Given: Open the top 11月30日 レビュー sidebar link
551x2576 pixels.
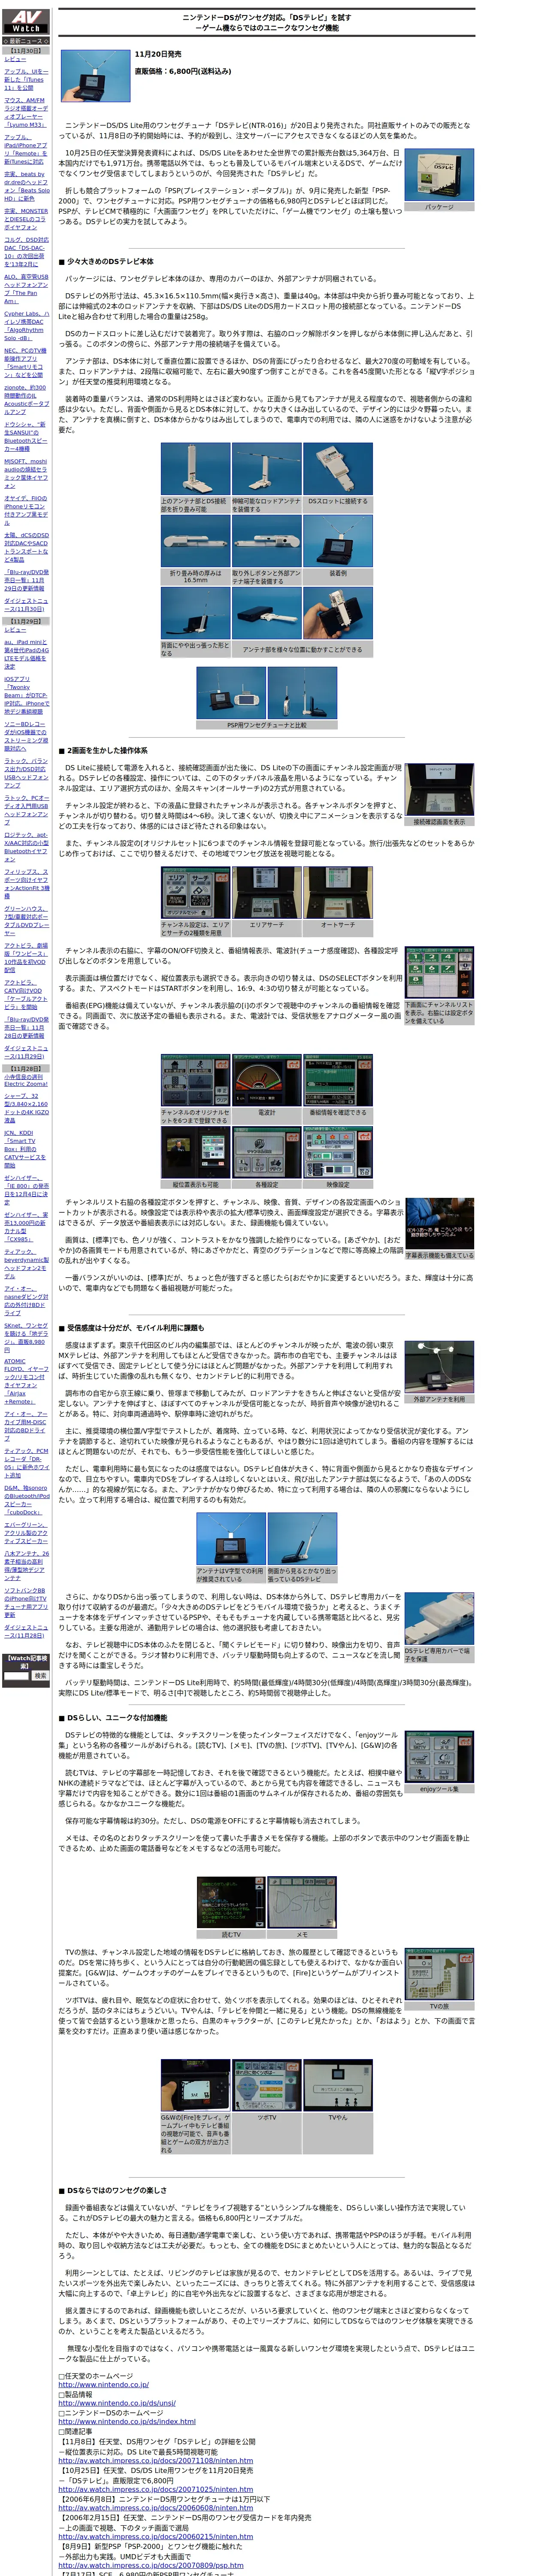Looking at the screenshot, I should click(x=15, y=59).
